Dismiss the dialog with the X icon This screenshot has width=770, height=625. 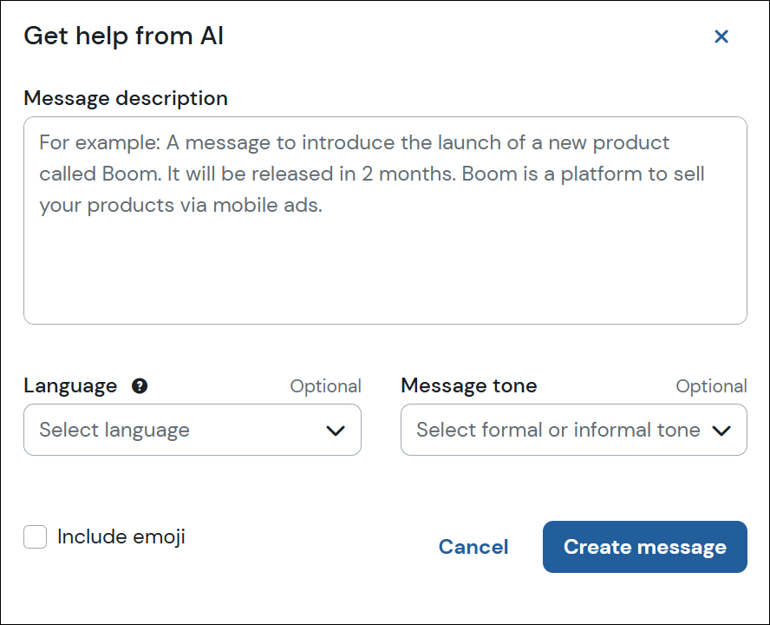click(x=721, y=36)
